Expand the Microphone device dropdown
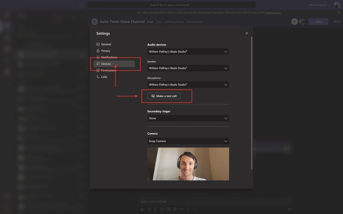 [188, 85]
